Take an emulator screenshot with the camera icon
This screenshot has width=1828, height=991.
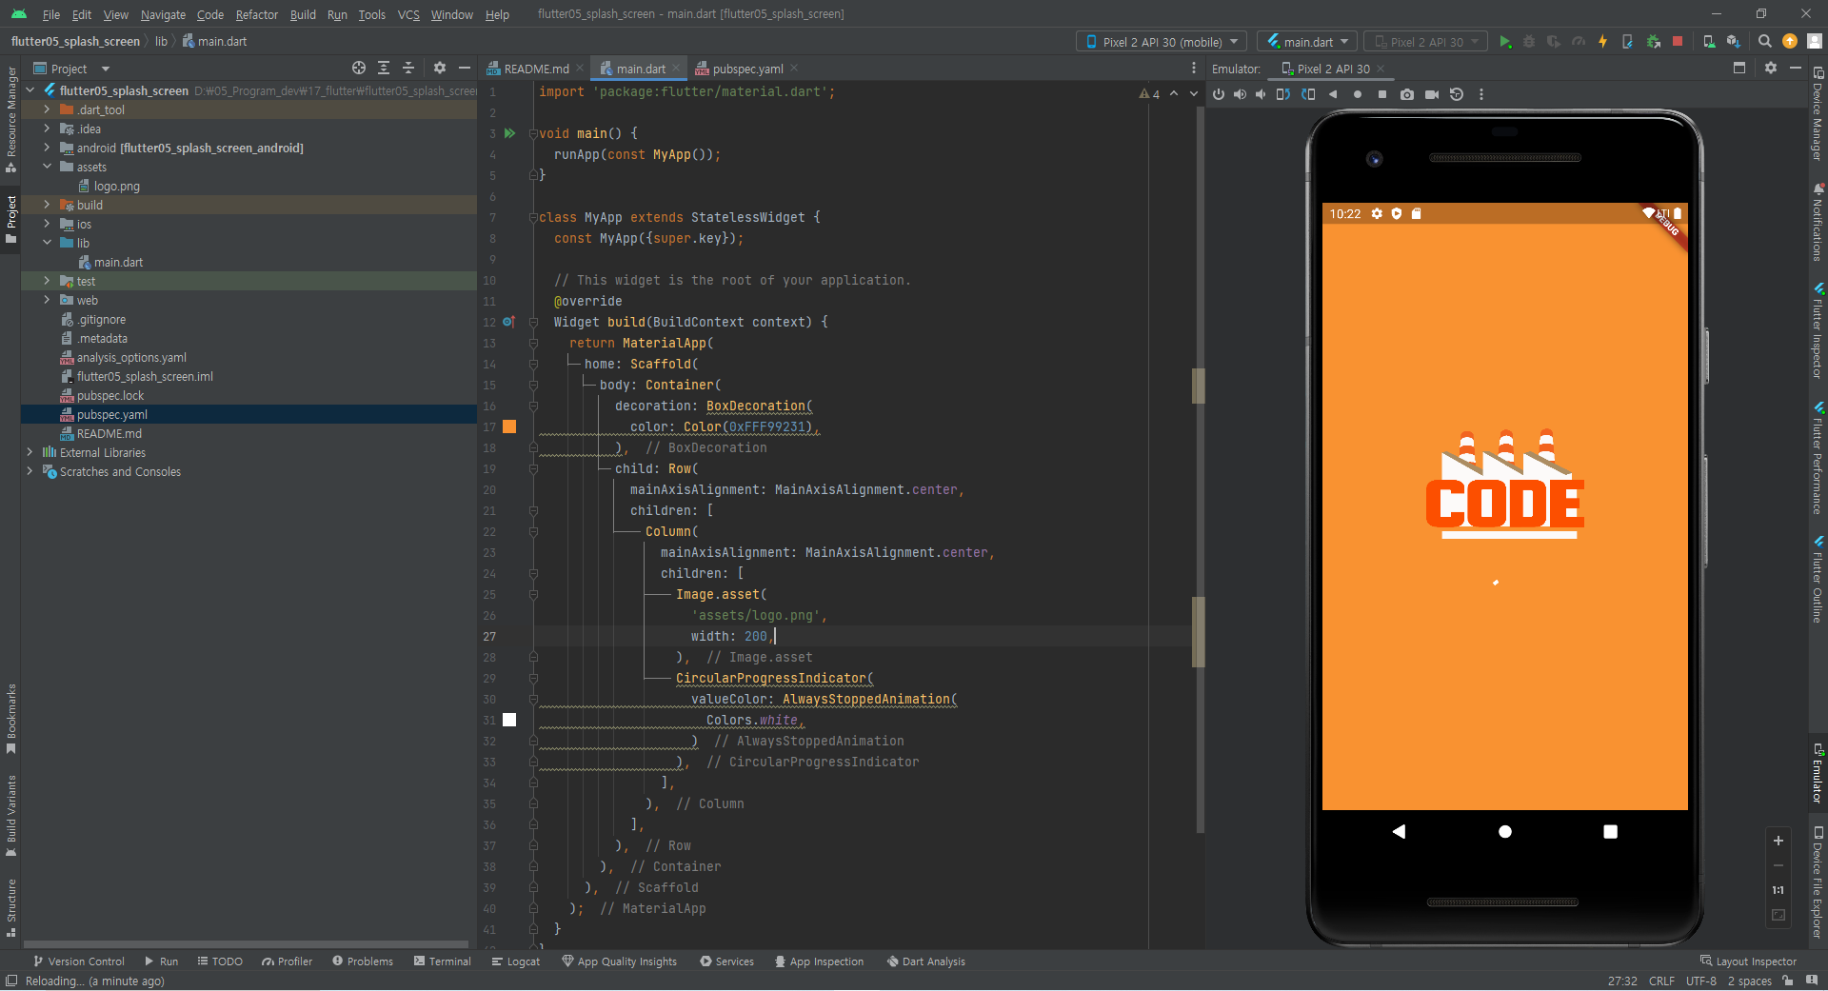pyautogui.click(x=1407, y=94)
